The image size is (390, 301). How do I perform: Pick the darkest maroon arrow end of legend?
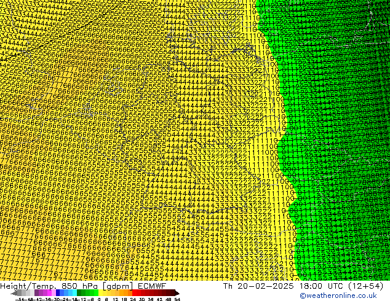tap(177, 293)
